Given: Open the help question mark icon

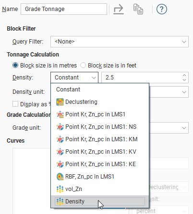Looking at the screenshot, I should [162, 9].
